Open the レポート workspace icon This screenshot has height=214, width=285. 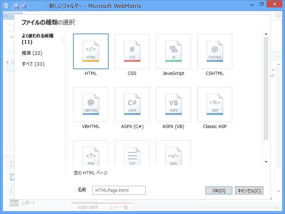tap(14, 202)
